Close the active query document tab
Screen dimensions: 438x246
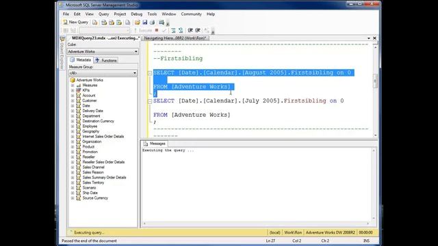[x=374, y=38]
